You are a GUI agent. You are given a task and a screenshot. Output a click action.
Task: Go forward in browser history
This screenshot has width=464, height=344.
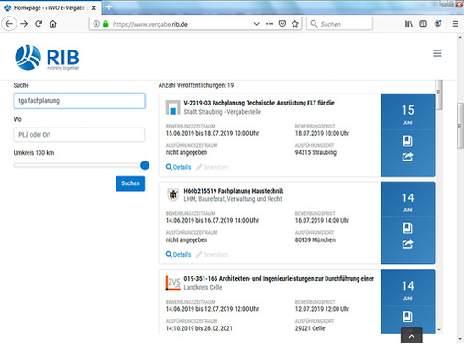24,24
